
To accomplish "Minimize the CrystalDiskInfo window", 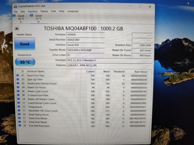I will [x=130, y=6].
